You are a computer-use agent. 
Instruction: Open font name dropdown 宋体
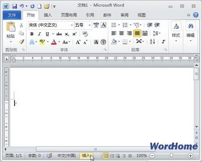tap(72, 25)
